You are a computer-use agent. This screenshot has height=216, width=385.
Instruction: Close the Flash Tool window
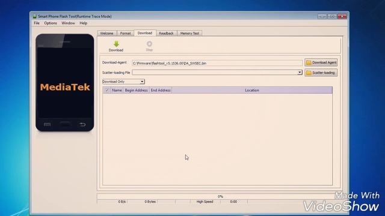click(x=342, y=16)
